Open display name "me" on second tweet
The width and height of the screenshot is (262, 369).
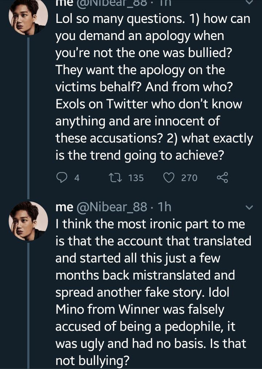(x=64, y=208)
